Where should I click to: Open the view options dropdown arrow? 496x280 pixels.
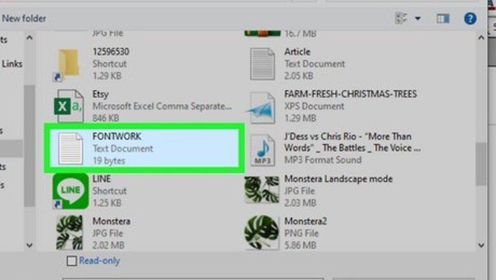point(418,18)
